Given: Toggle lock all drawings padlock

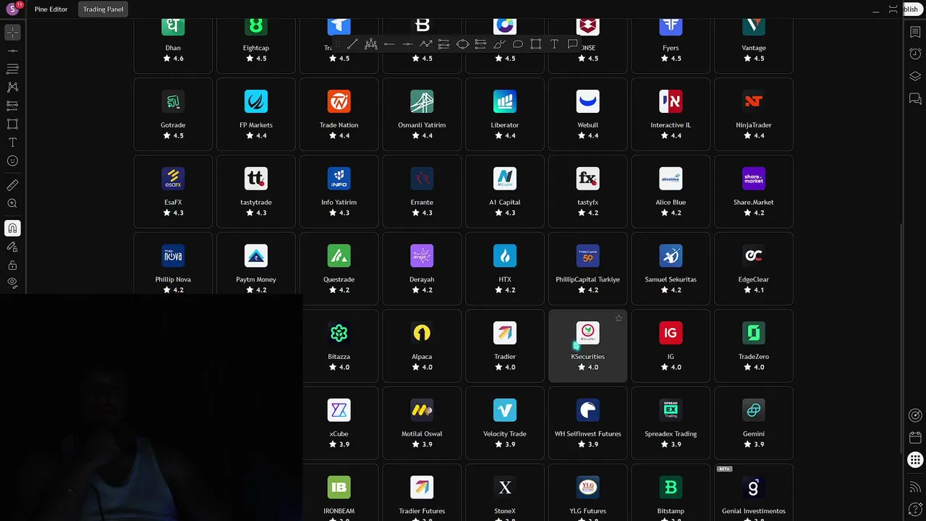Looking at the screenshot, I should point(12,266).
